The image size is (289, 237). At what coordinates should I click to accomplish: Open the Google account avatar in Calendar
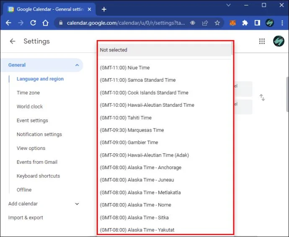coord(279,41)
